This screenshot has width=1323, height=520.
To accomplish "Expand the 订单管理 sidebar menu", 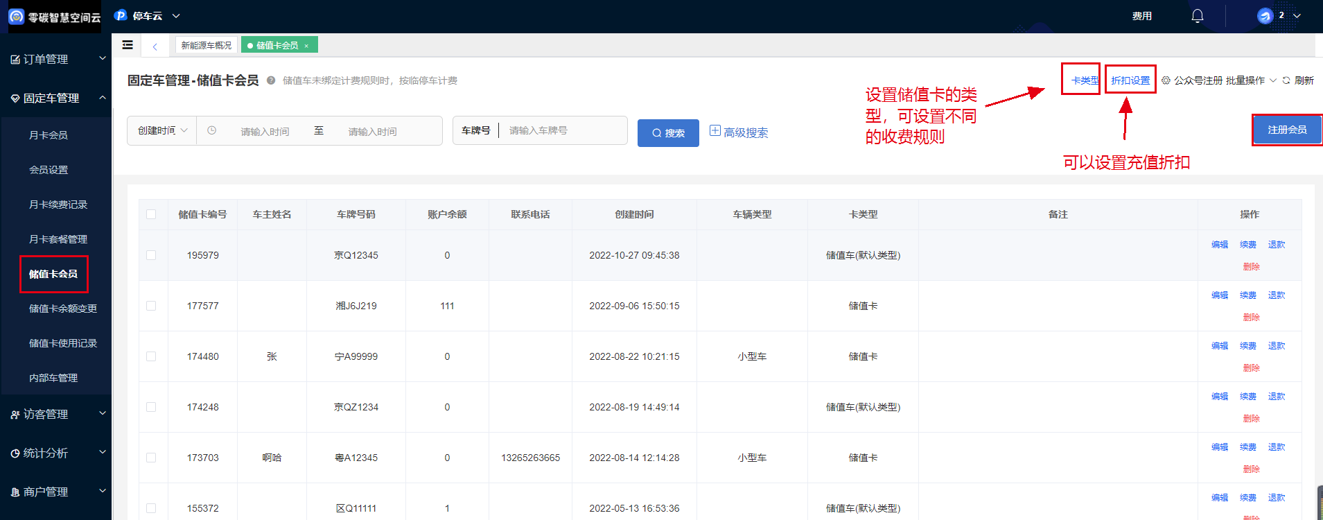I will 55,59.
